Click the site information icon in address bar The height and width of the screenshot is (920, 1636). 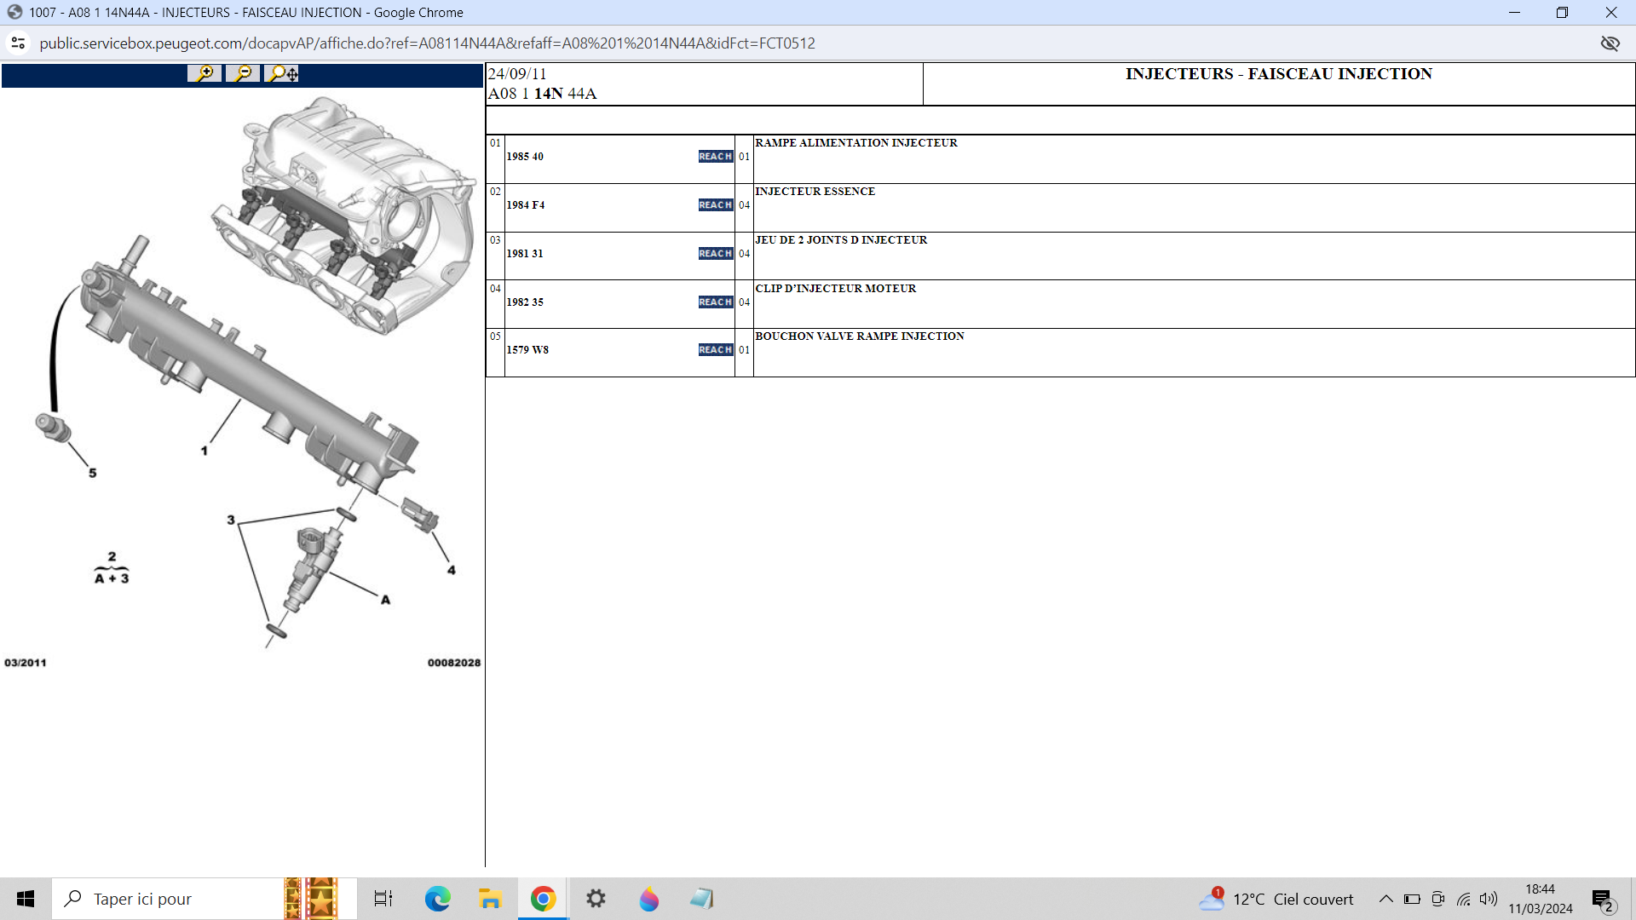click(x=18, y=43)
